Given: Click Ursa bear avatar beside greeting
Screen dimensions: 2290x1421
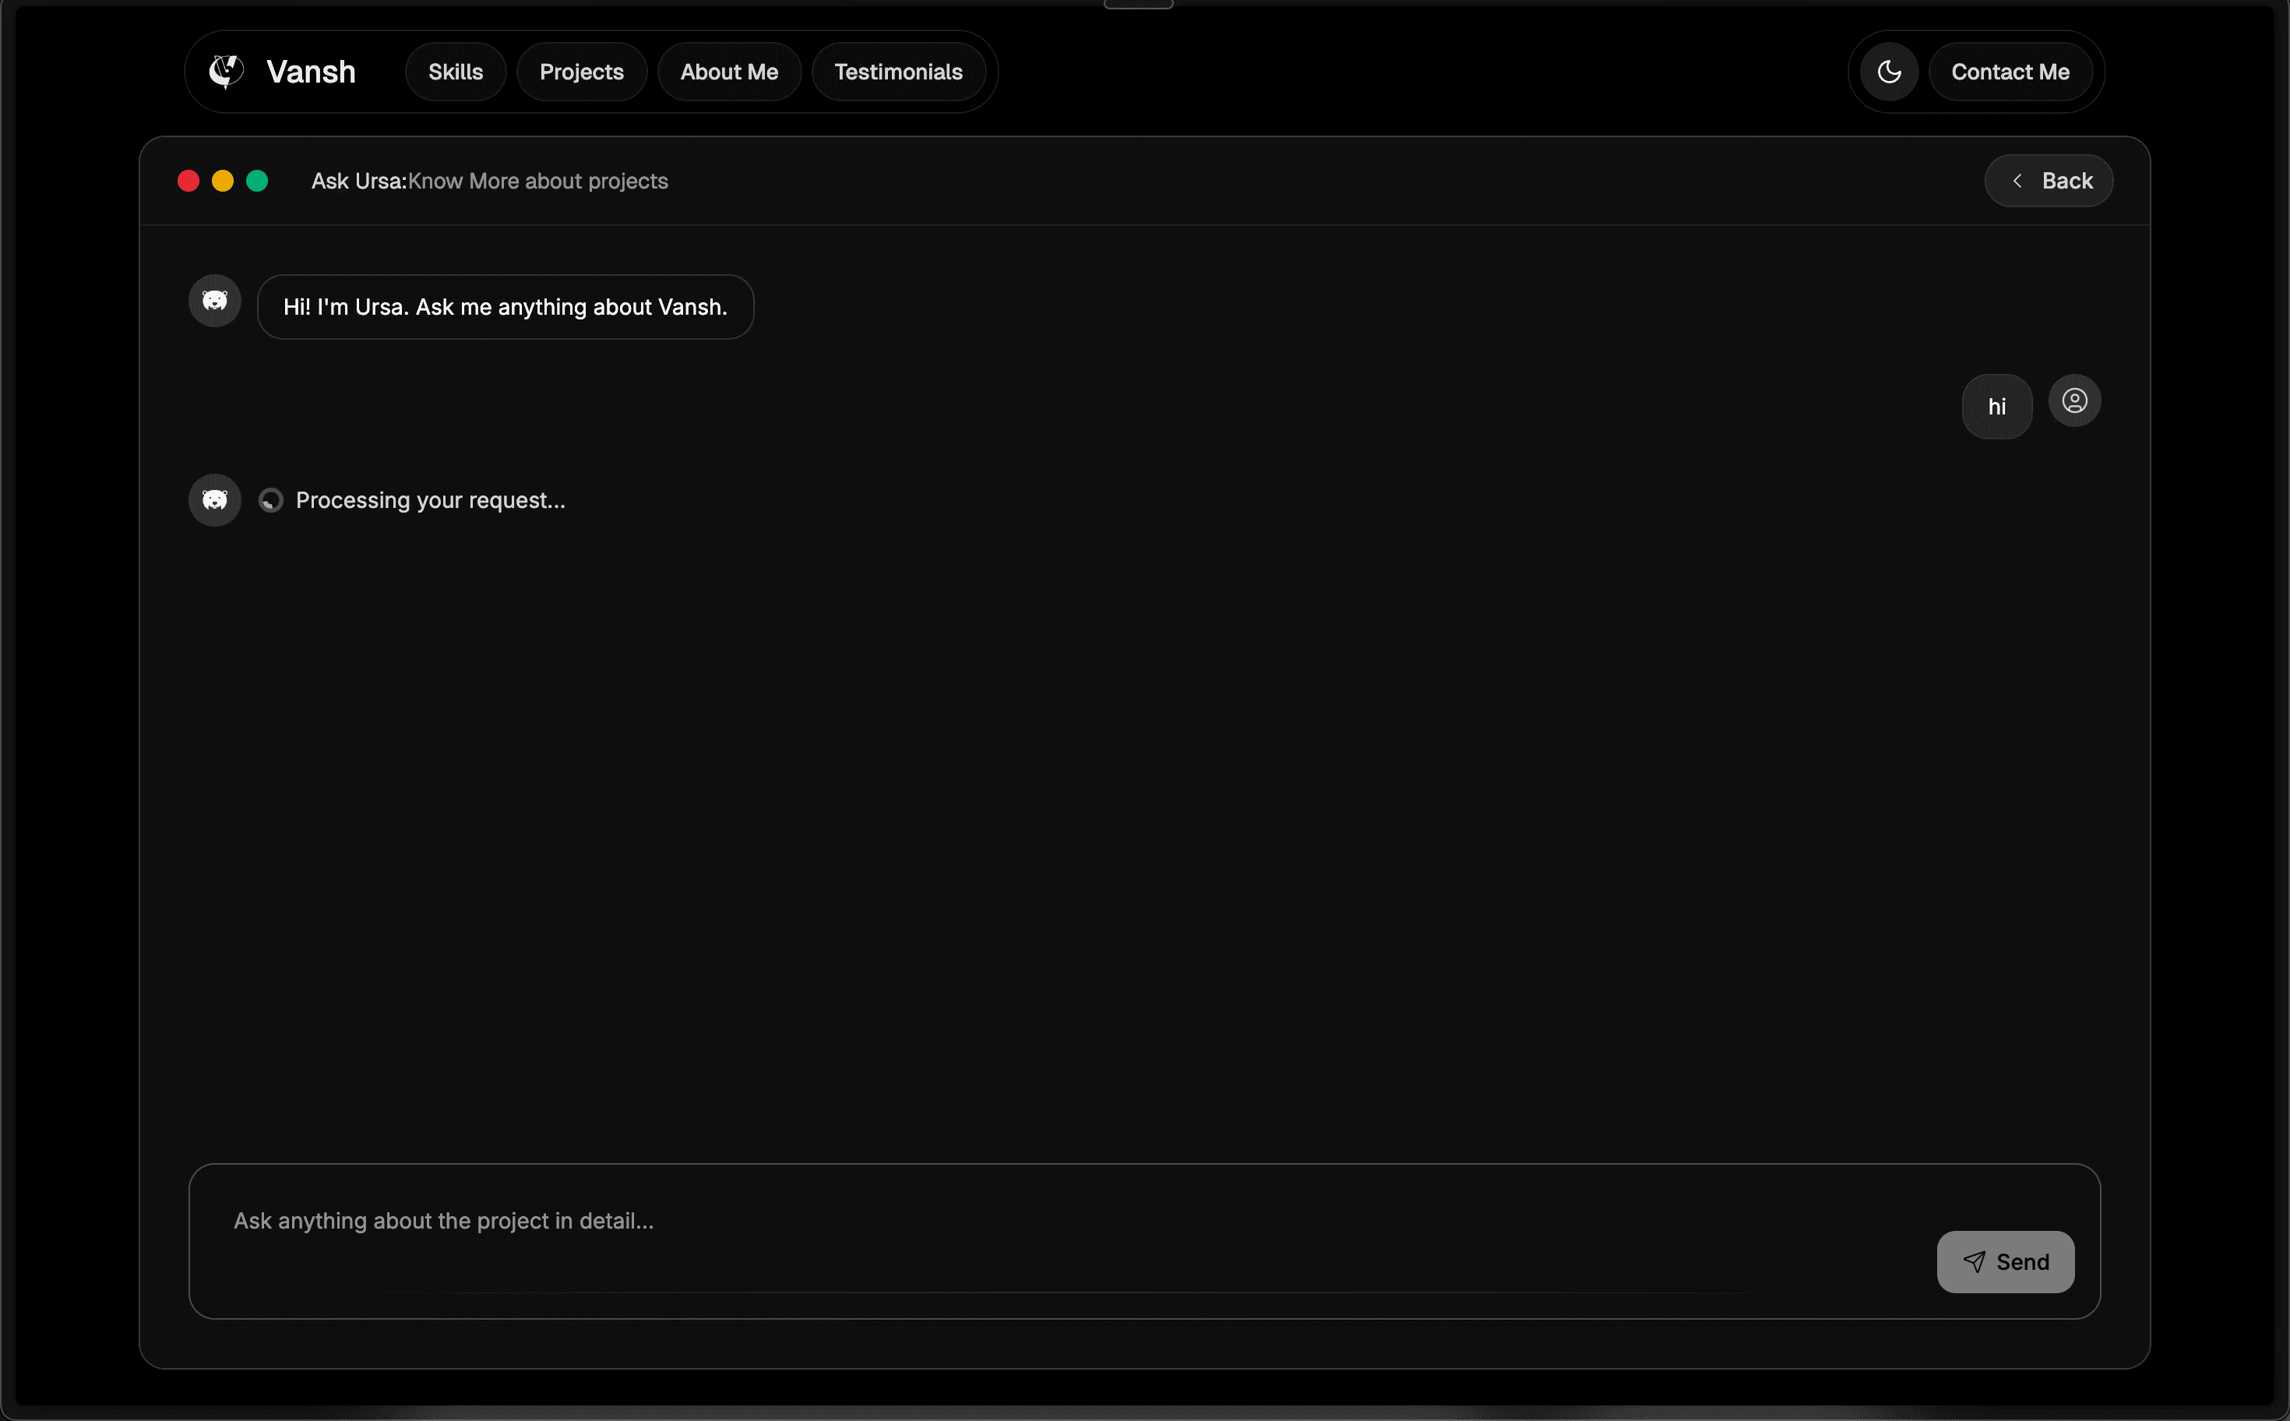Looking at the screenshot, I should [215, 301].
